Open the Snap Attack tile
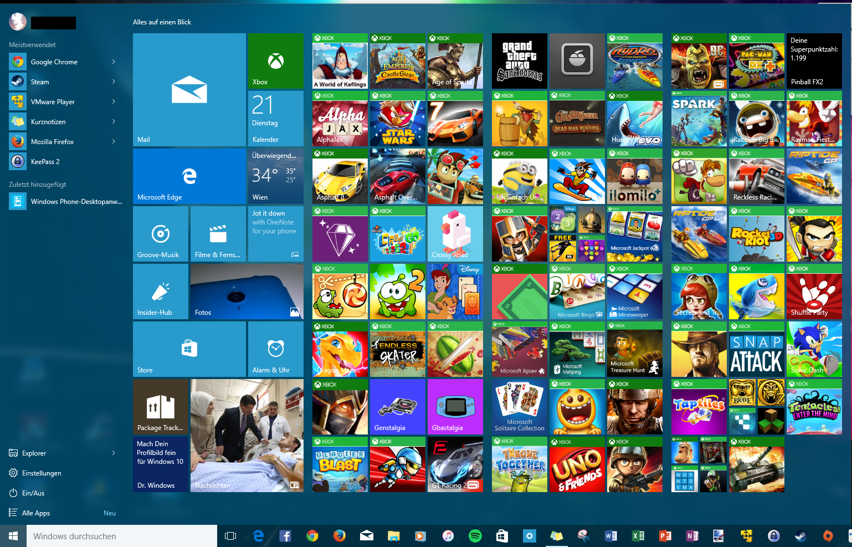The image size is (852, 547). point(757,349)
